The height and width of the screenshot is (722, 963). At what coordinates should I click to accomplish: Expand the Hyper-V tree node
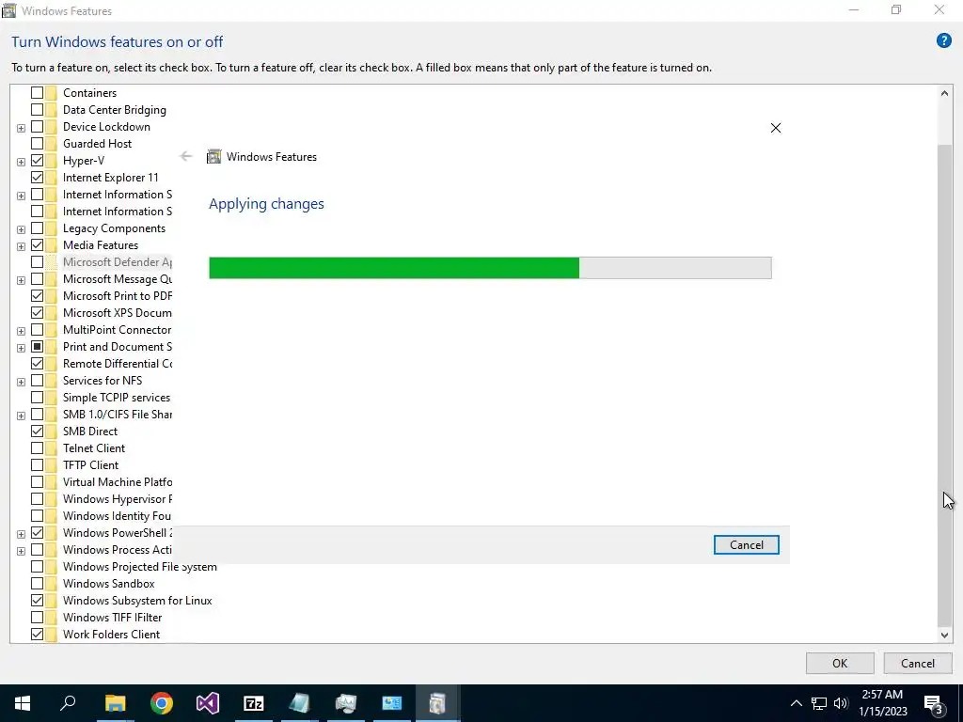click(21, 162)
